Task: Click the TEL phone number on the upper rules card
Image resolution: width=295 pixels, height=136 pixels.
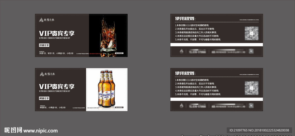Action: pyautogui.click(x=198, y=52)
